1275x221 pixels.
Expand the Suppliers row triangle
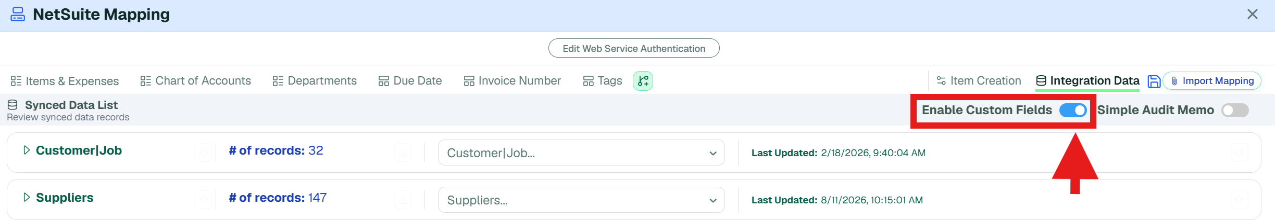27,197
